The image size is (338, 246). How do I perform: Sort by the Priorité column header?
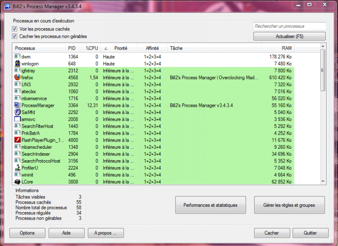pos(119,48)
